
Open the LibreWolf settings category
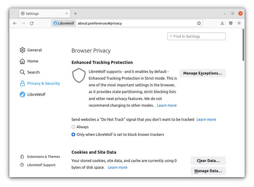33,94
